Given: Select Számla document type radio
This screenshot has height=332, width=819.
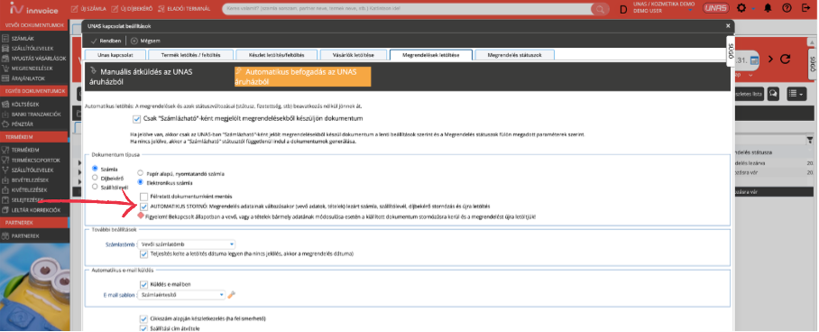Looking at the screenshot, I should pyautogui.click(x=95, y=169).
